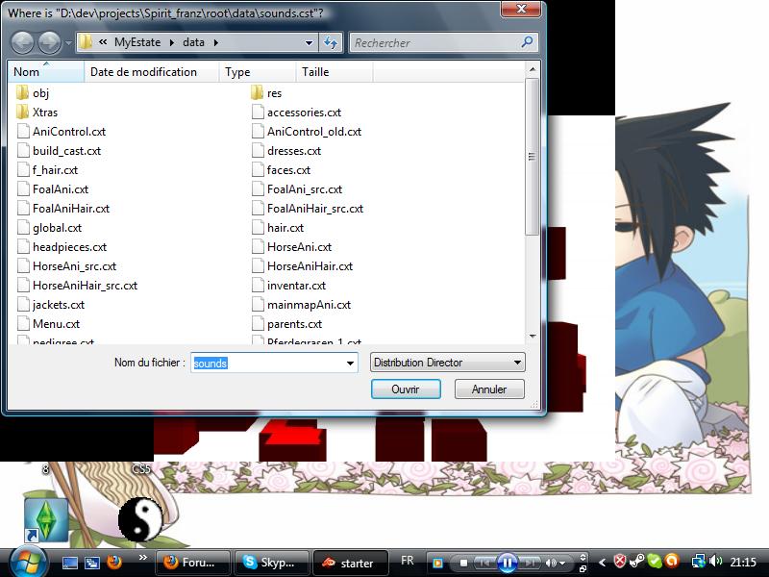Select file inventar.cxt
The width and height of the screenshot is (769, 577).
pyautogui.click(x=288, y=285)
